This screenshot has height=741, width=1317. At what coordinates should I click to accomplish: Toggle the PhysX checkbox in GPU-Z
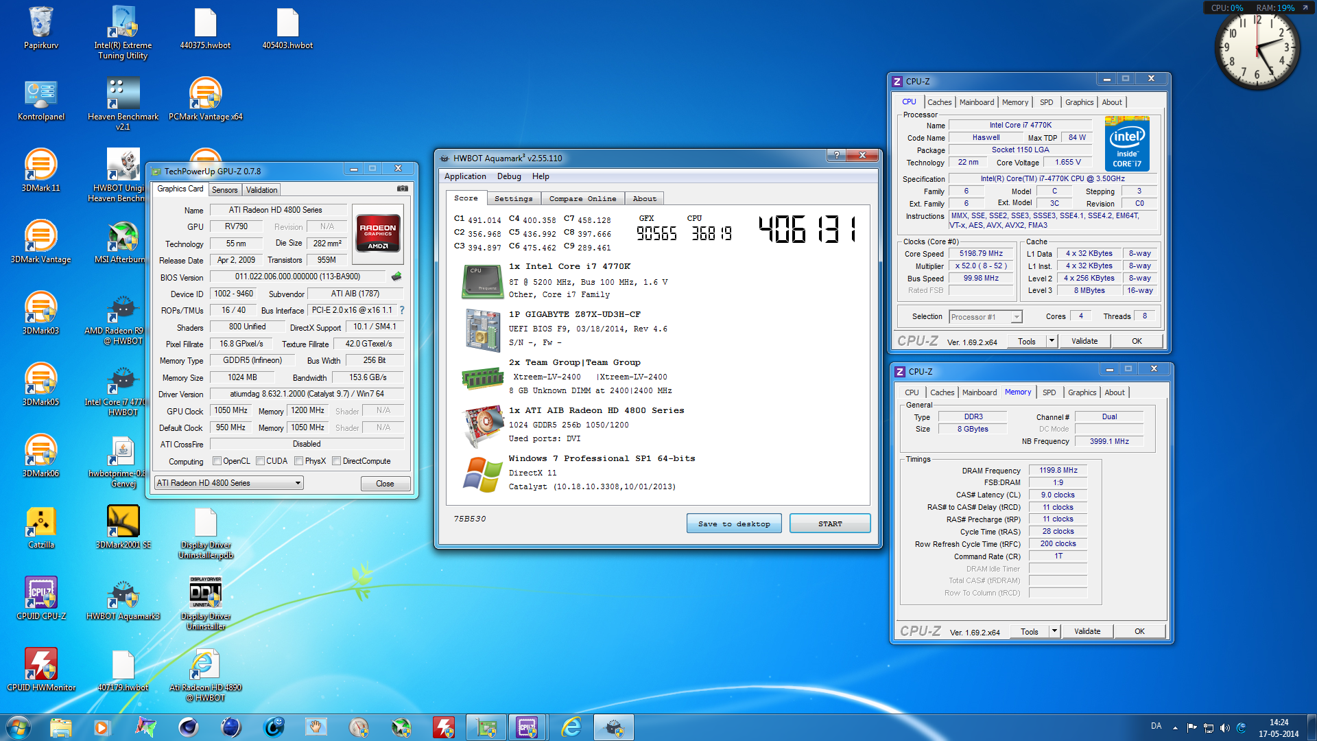click(298, 461)
